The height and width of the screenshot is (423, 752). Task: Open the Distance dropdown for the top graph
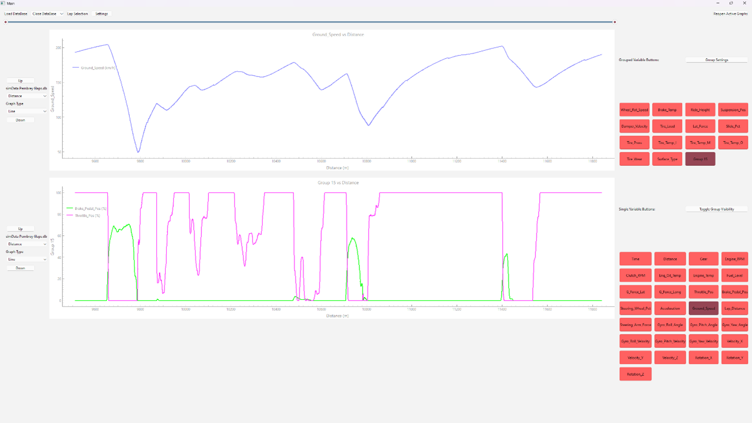(x=26, y=96)
